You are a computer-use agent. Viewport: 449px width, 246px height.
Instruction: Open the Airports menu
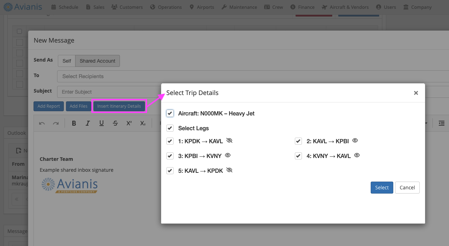(x=201, y=7)
